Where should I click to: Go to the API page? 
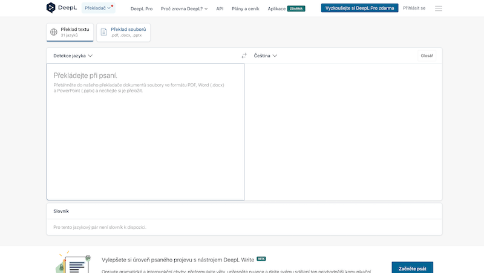click(x=220, y=9)
